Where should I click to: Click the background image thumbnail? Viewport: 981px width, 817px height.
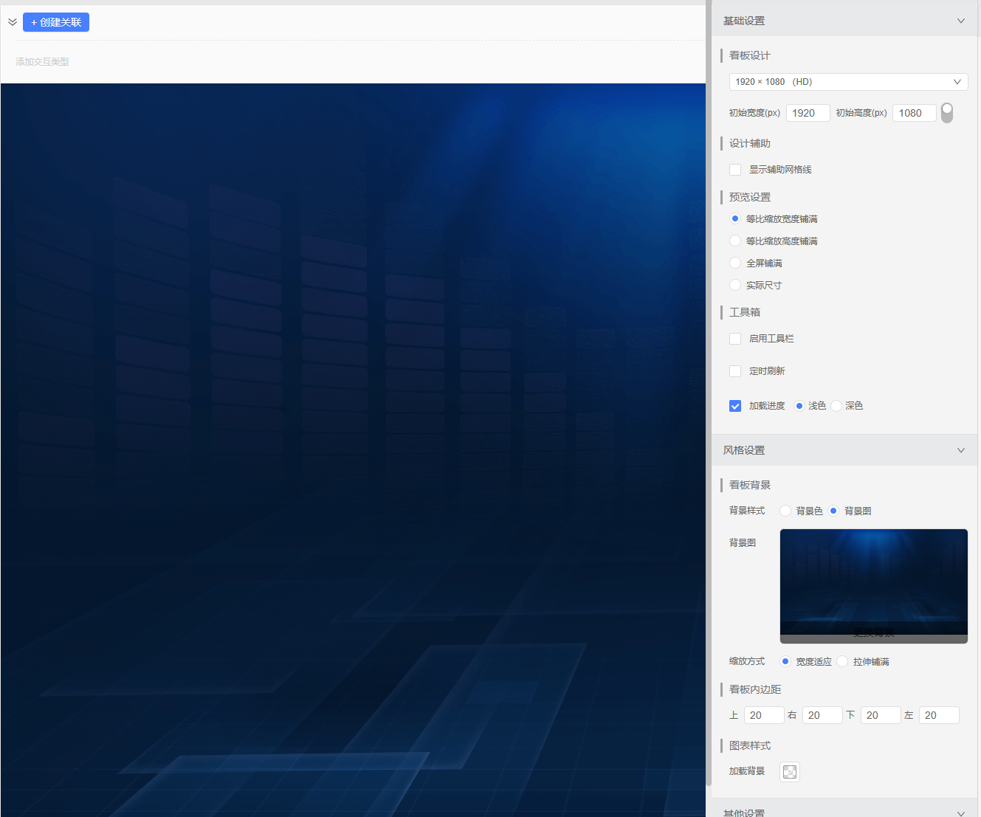coord(874,586)
